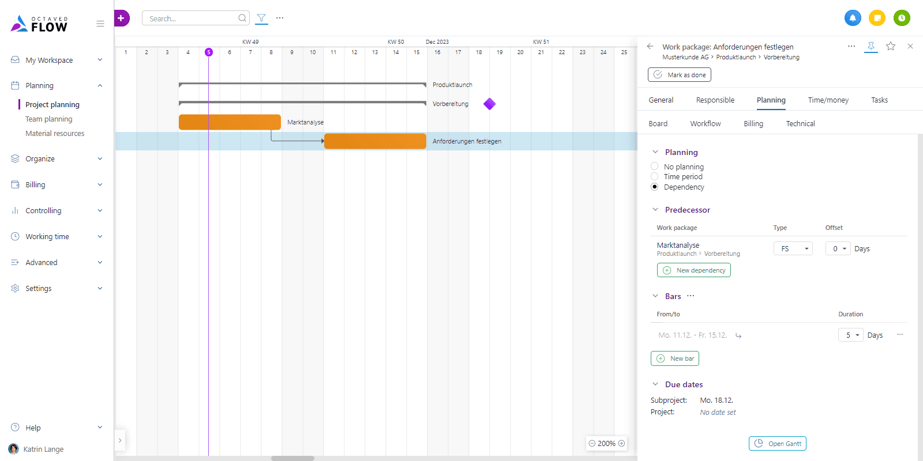Click the Mark as done button
923x461 pixels.
(680, 75)
